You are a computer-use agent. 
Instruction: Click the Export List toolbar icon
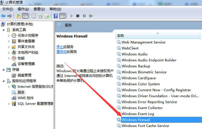pyautogui.click(x=47, y=16)
